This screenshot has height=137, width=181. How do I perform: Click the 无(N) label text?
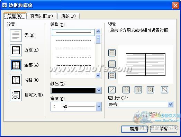point(29,35)
